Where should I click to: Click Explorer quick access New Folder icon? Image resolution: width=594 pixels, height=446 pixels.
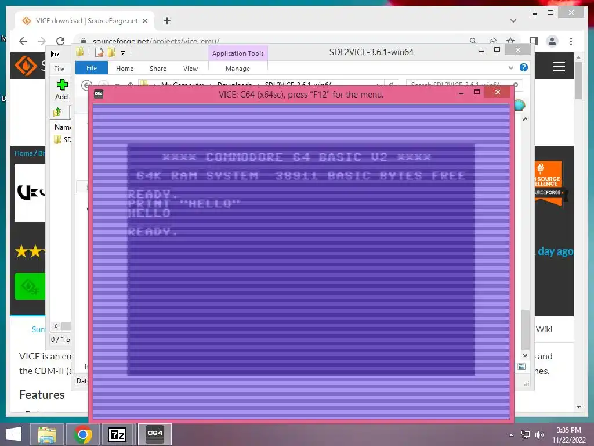(x=111, y=52)
